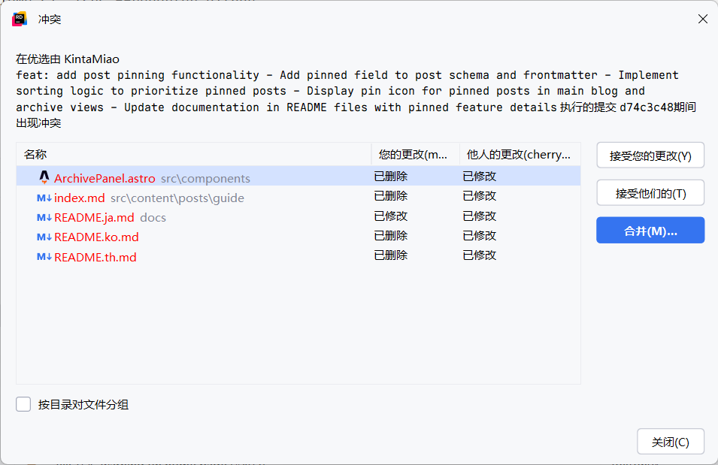
Task: Select index.md in the conflict list
Action: click(x=80, y=198)
